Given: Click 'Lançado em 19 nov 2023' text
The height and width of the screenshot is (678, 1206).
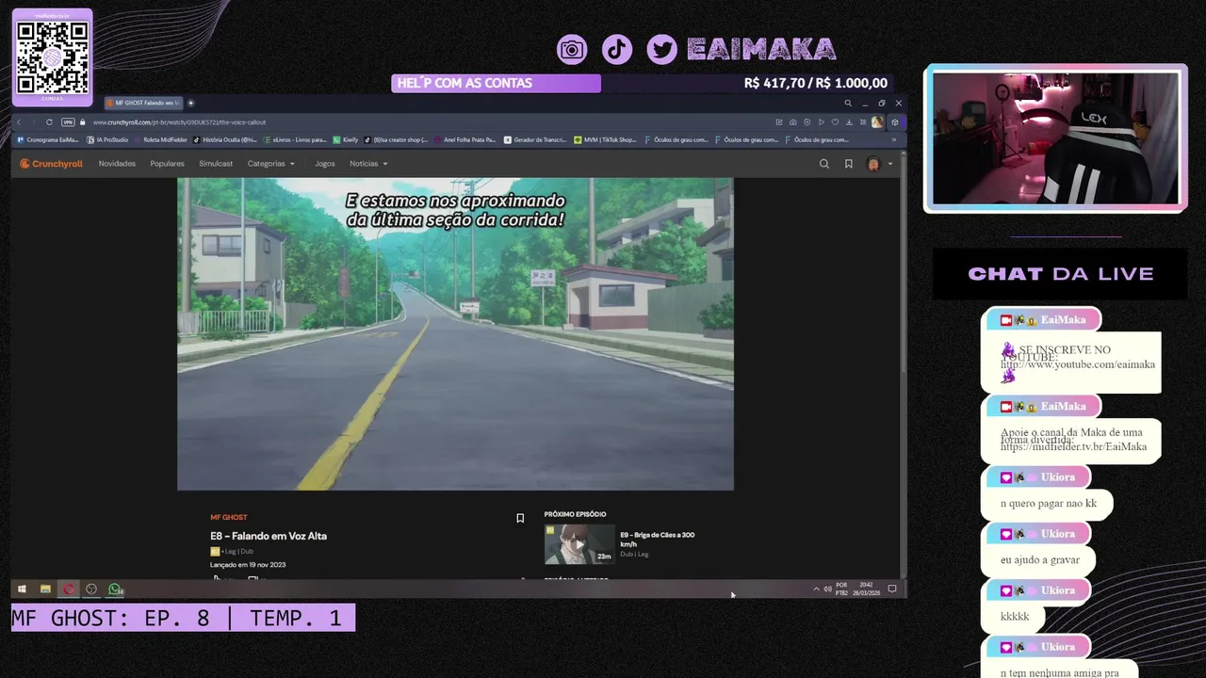Looking at the screenshot, I should tap(248, 565).
